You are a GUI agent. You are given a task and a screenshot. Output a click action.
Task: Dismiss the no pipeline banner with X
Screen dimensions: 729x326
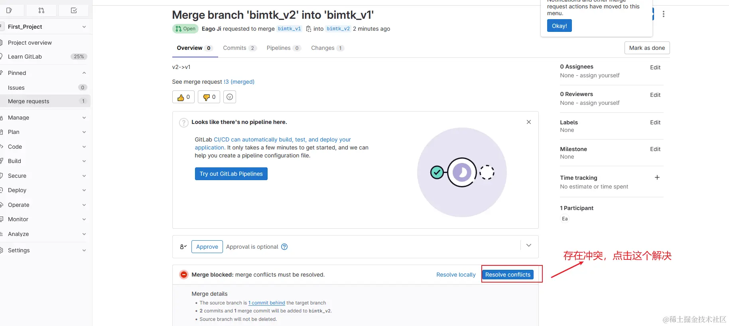[529, 122]
